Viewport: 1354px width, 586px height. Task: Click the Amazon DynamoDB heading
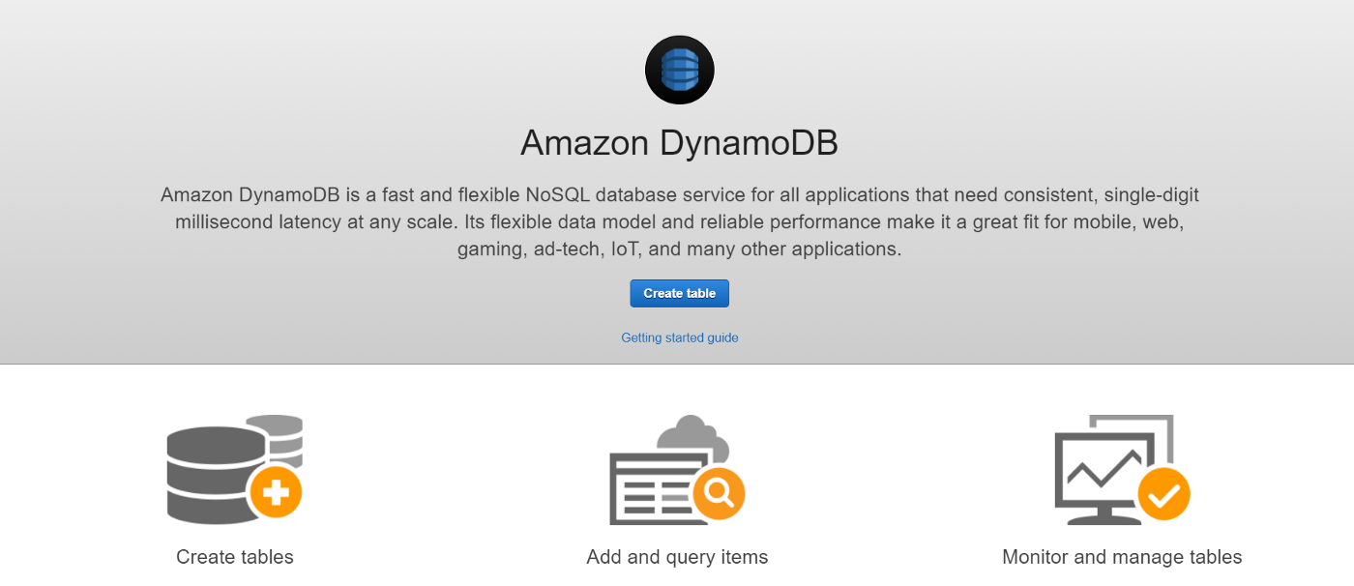tap(679, 143)
